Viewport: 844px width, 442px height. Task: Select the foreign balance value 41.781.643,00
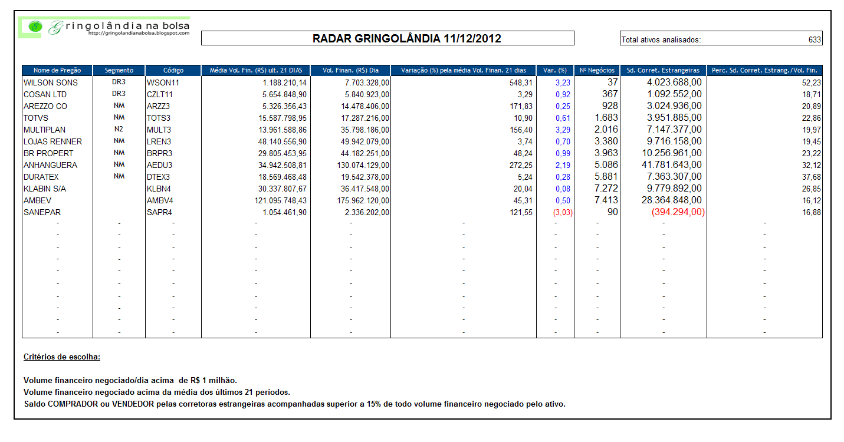672,165
